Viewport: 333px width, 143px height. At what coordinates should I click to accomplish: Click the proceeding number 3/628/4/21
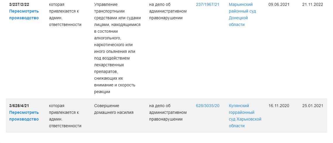click(x=19, y=106)
